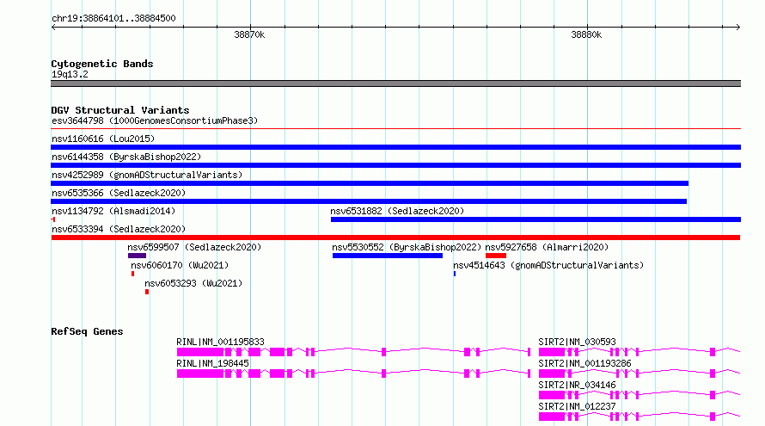Screen dimensions: 765x426
Task: Click the thin red esv3644798 variant line
Action: point(395,129)
